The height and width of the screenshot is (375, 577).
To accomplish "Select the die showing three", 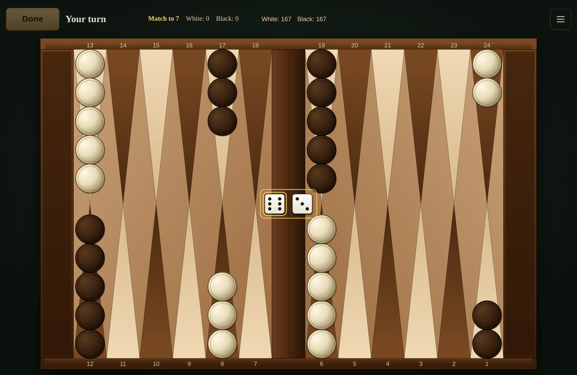I will tap(302, 204).
